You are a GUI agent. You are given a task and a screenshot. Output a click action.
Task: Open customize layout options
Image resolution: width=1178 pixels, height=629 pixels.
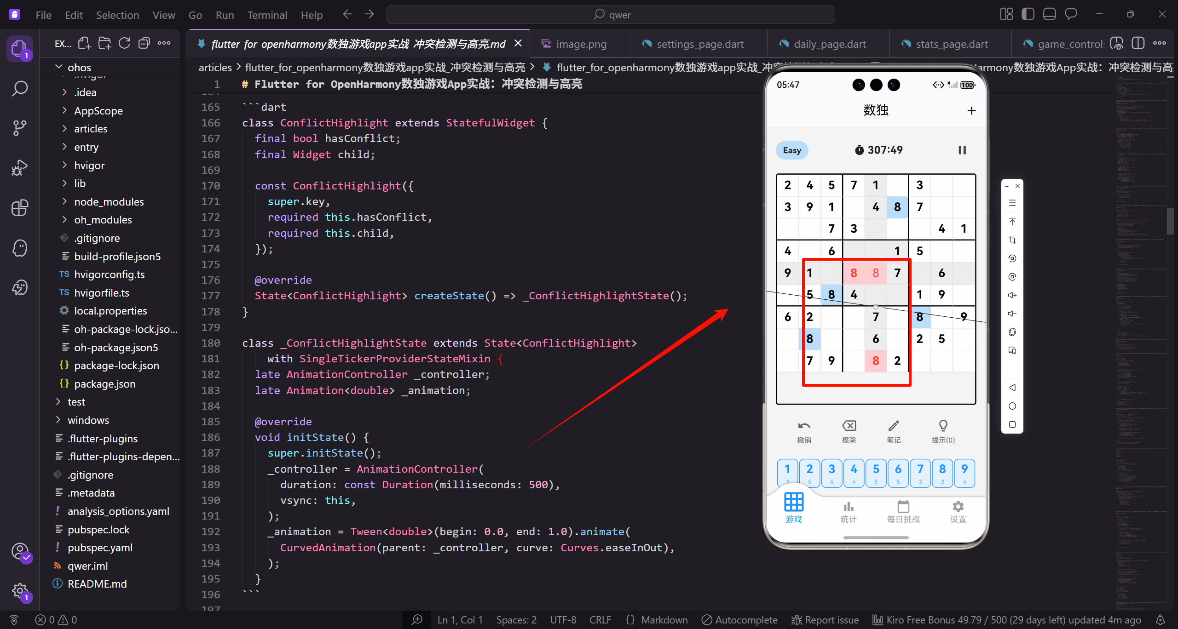click(x=1006, y=15)
